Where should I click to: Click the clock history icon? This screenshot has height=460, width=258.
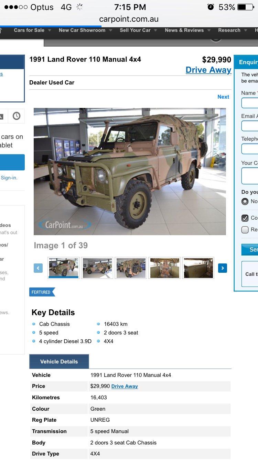[x=16, y=116]
